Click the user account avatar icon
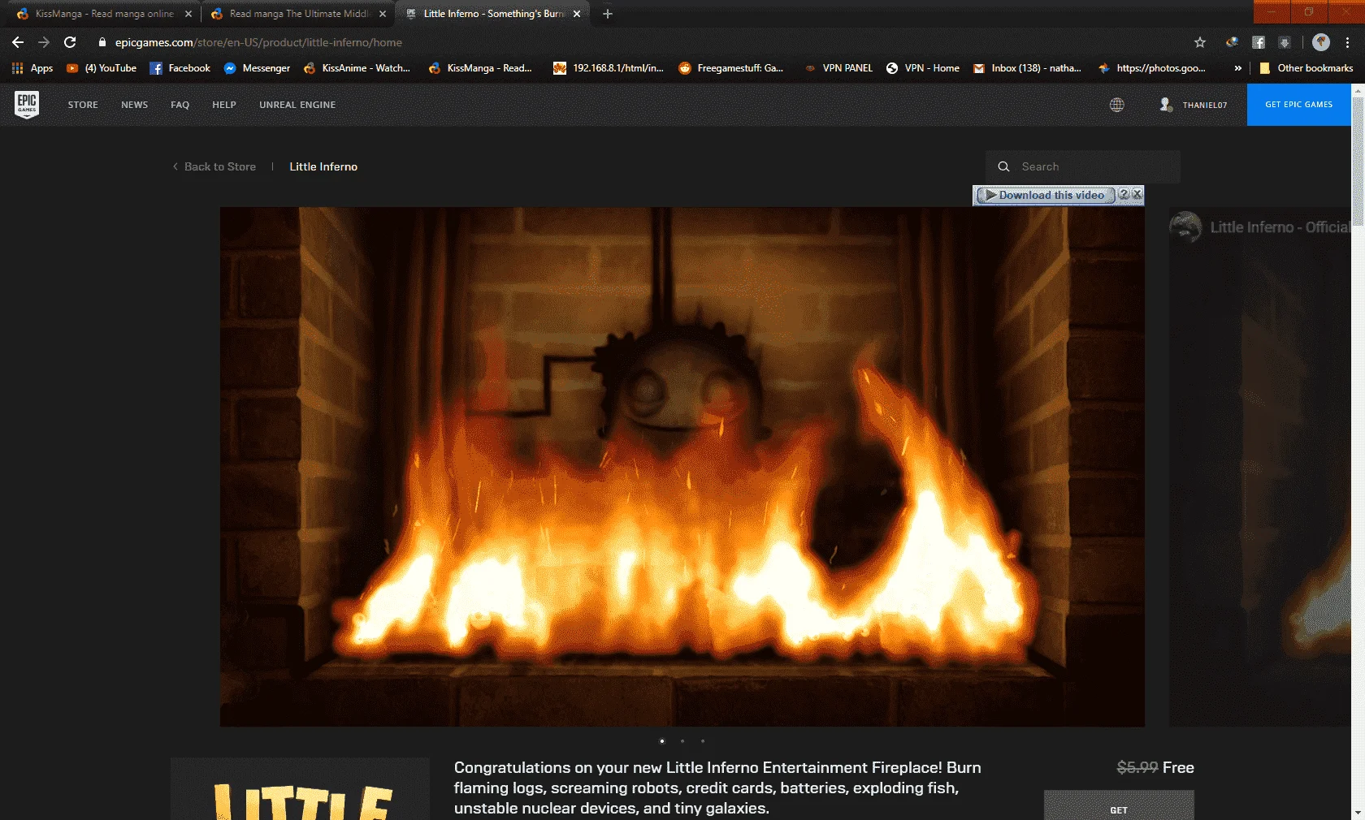Screen dimensions: 1365x820 [x=1166, y=105]
